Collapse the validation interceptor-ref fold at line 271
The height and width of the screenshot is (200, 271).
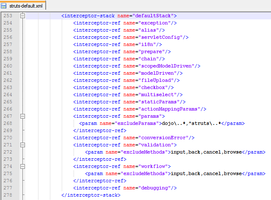[x=23, y=145]
